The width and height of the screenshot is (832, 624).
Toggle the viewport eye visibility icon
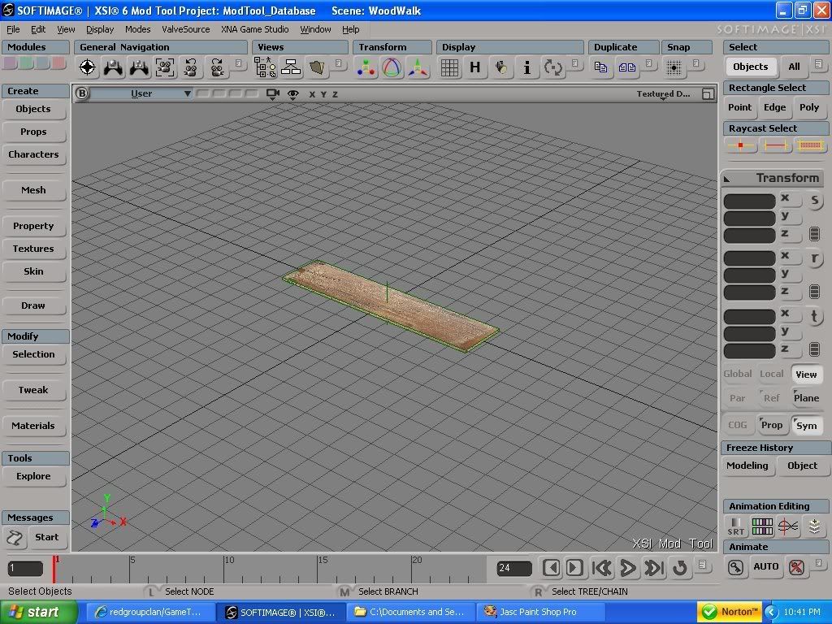[x=292, y=94]
